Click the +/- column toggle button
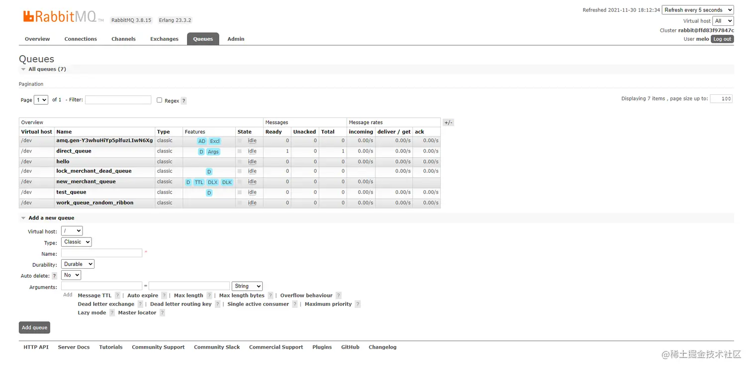752x370 pixels. [x=448, y=123]
